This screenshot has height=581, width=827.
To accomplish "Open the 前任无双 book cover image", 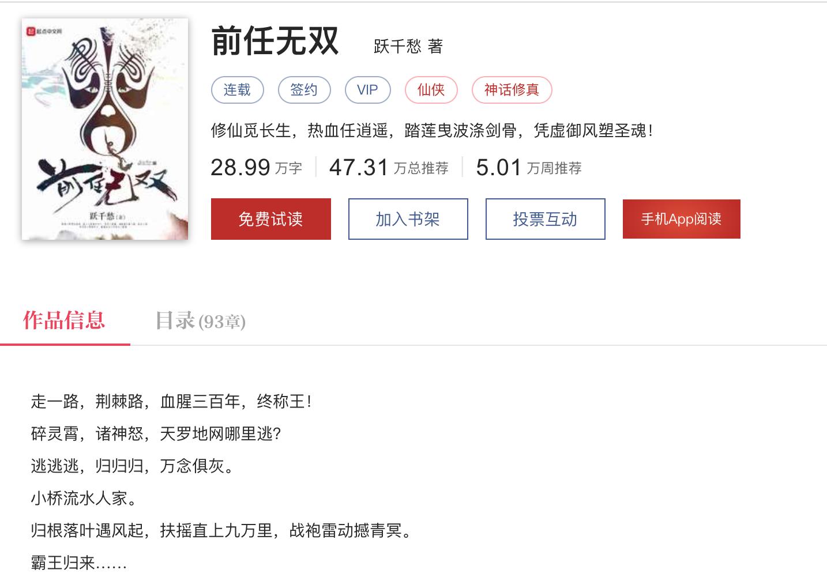I will tap(105, 129).
